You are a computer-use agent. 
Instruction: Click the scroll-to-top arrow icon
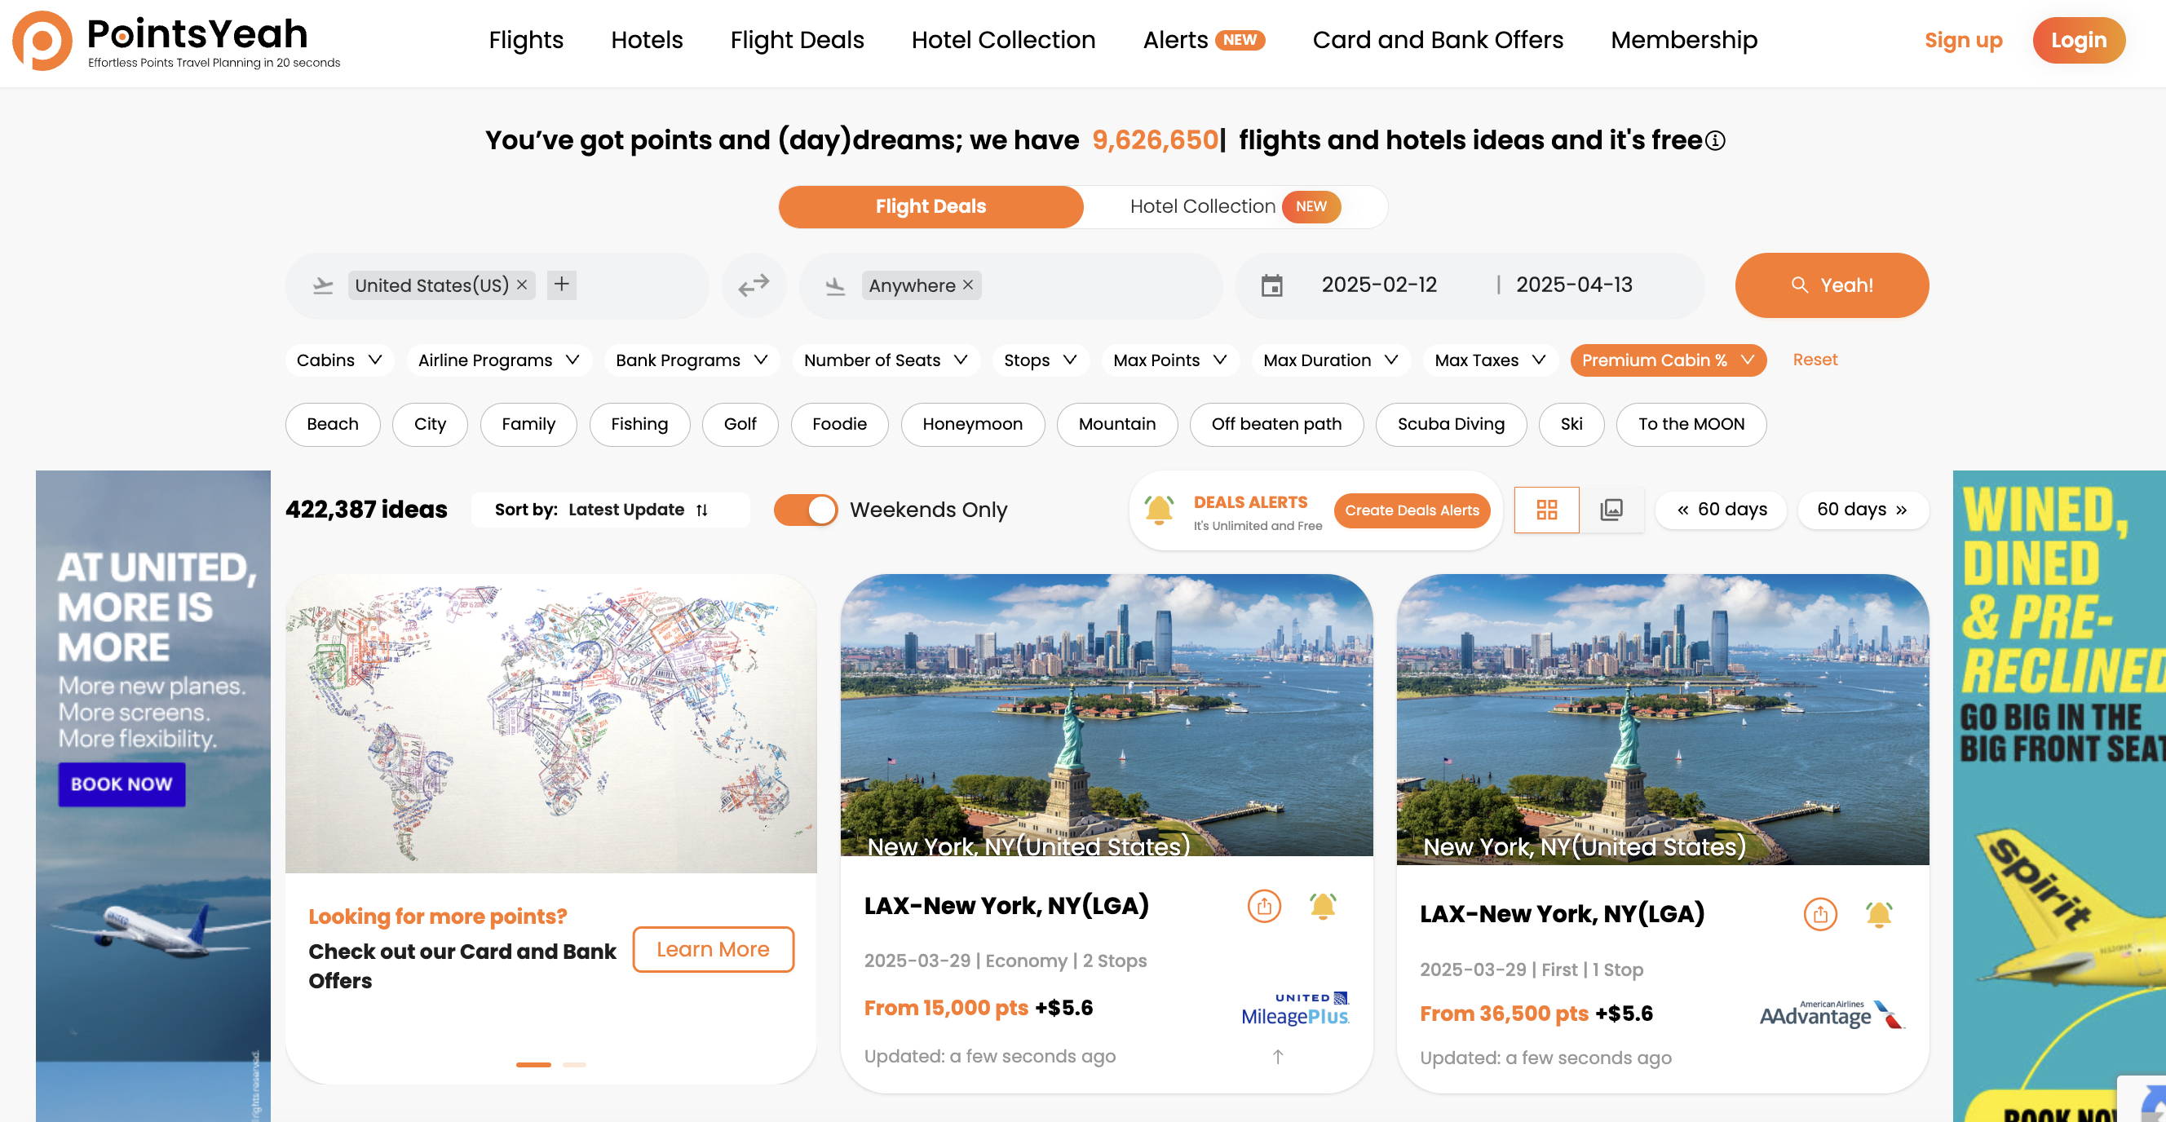[x=1277, y=1058]
